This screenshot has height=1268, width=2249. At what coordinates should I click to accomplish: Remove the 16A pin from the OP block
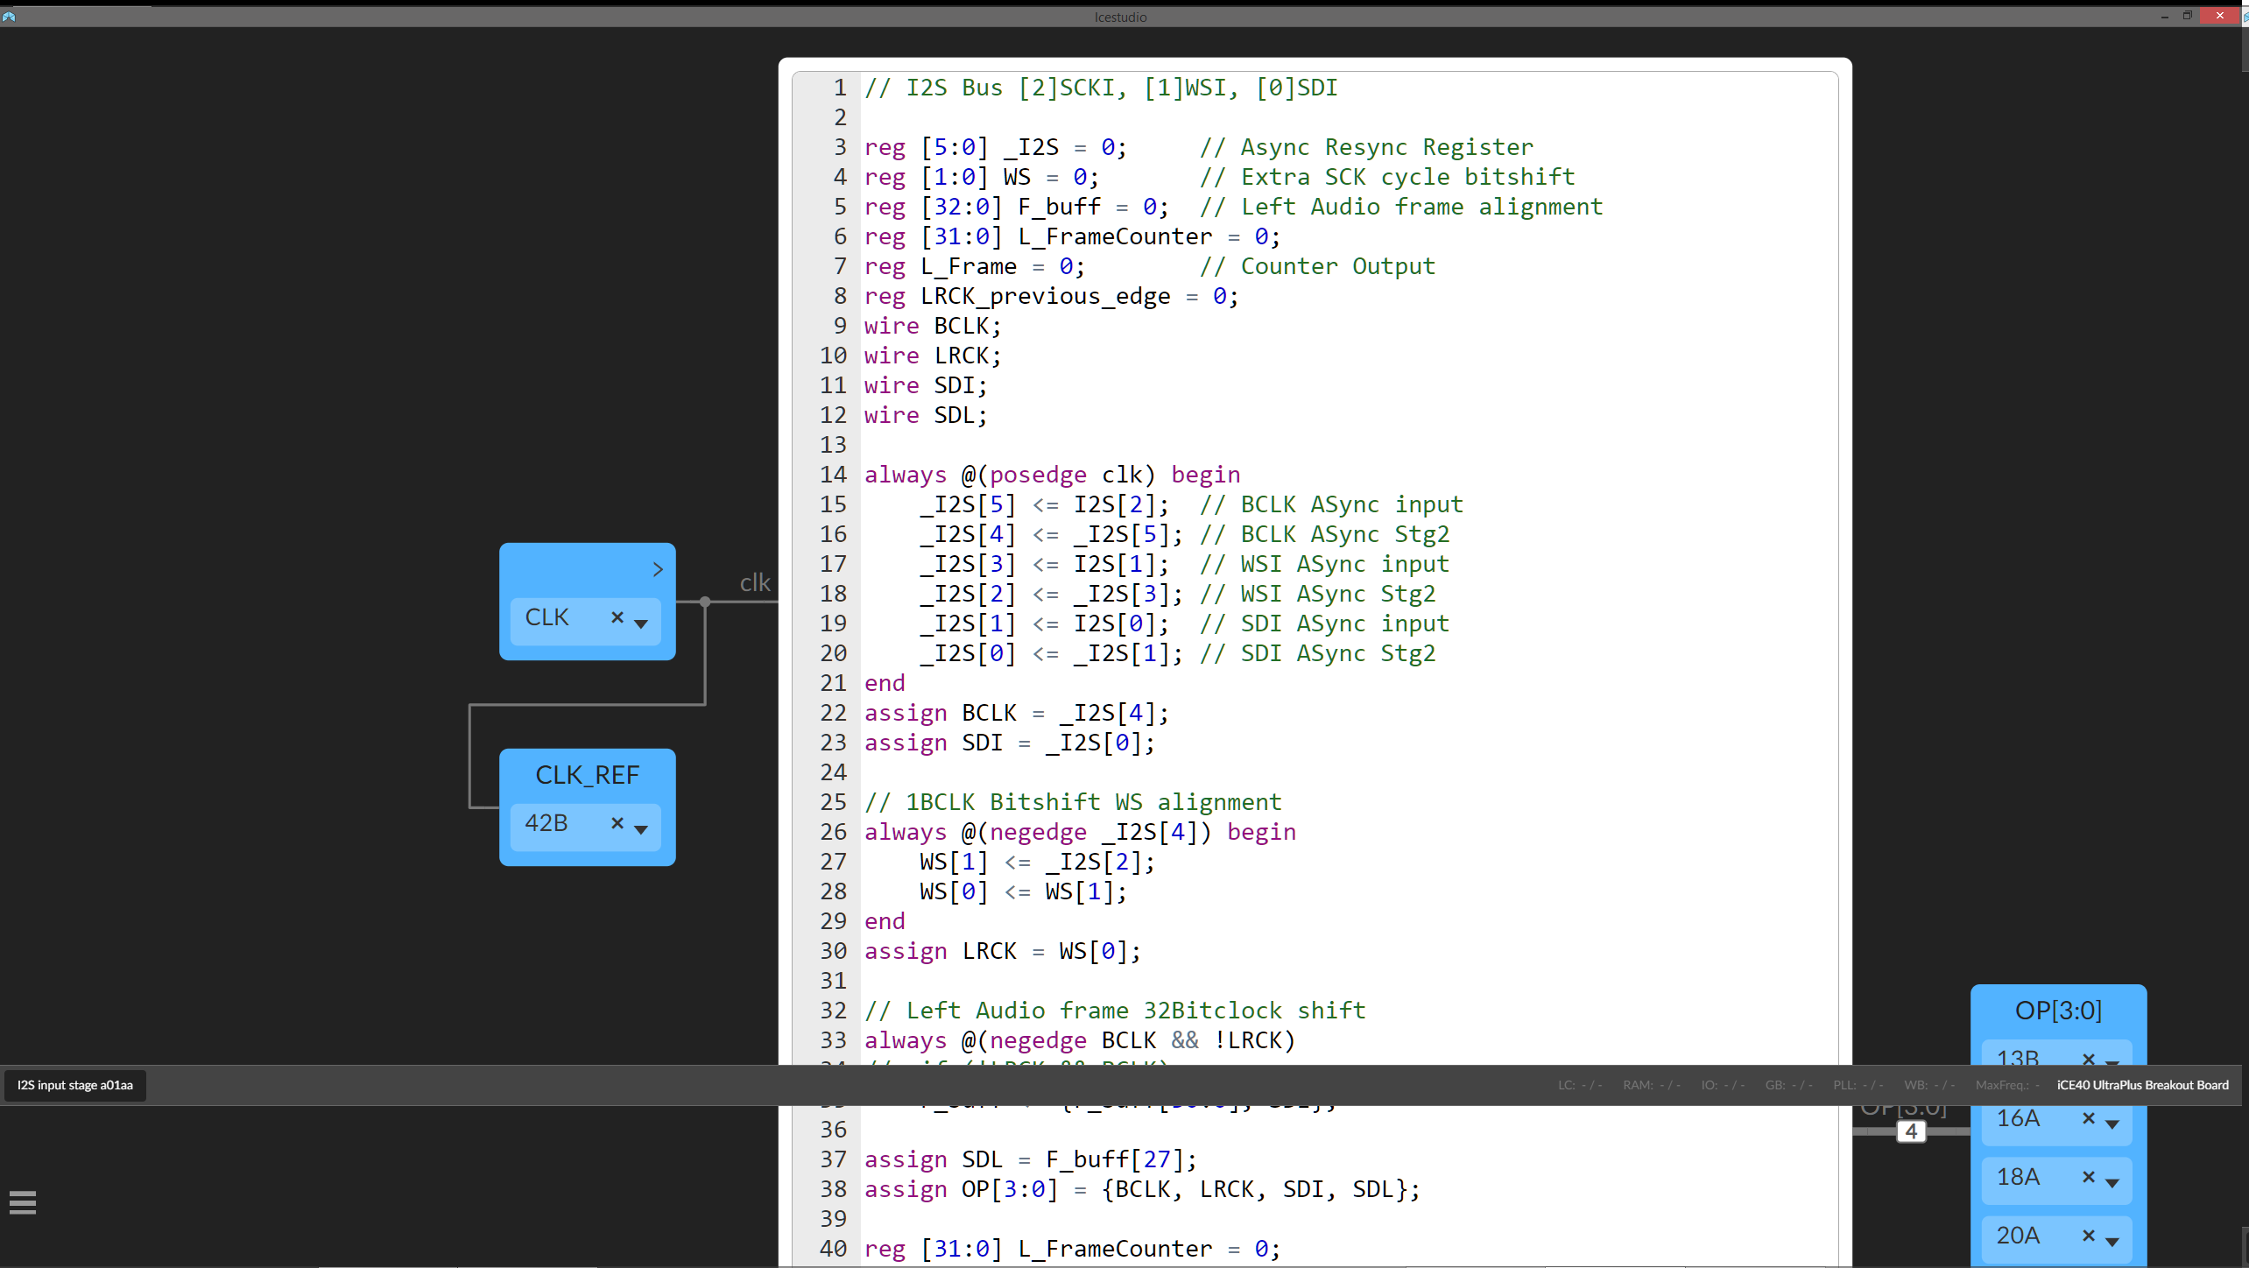coord(2088,1119)
